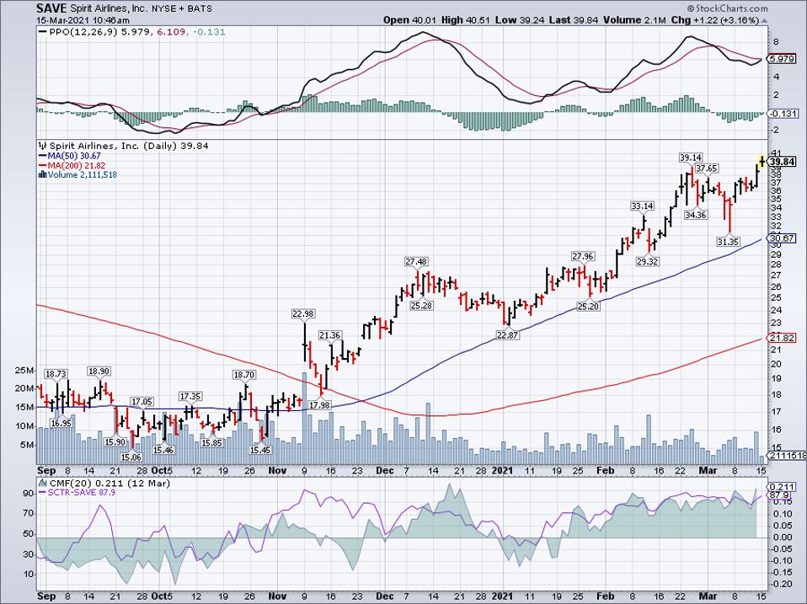
Task: Click the 39.84 last price tag on the right axis
Action: tap(783, 162)
